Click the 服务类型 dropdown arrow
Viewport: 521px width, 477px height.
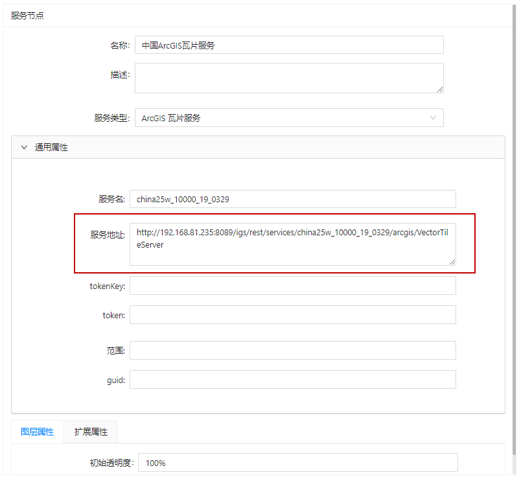click(x=433, y=118)
